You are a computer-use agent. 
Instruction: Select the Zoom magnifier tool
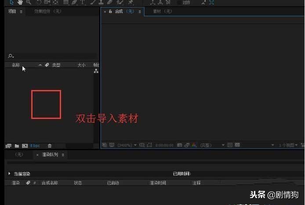(29, 2)
